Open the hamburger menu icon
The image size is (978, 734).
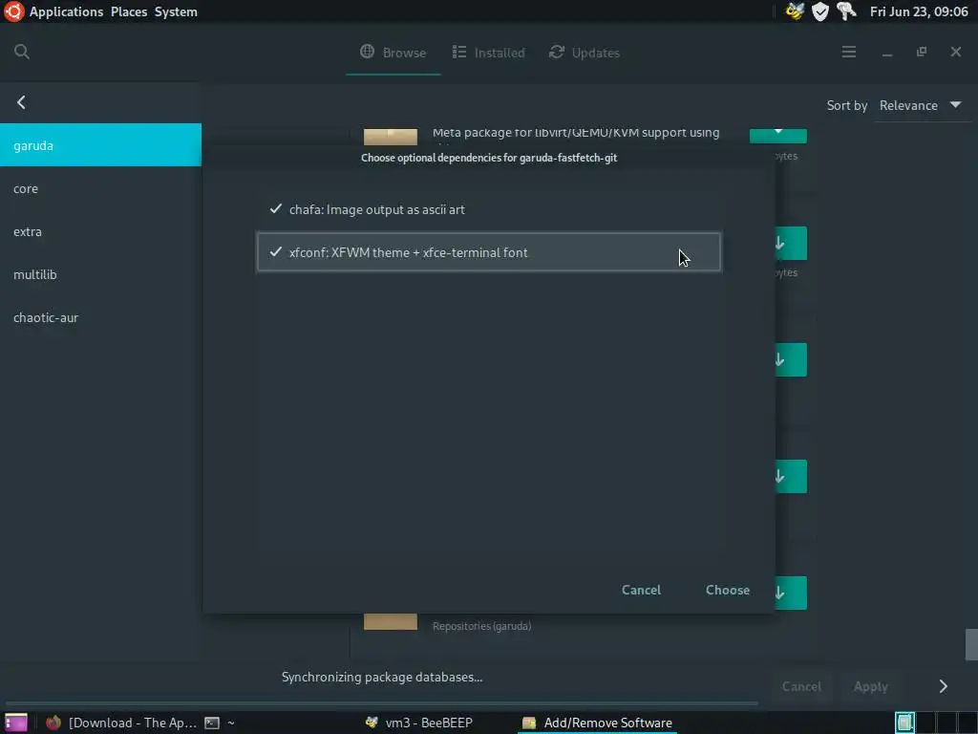click(849, 52)
